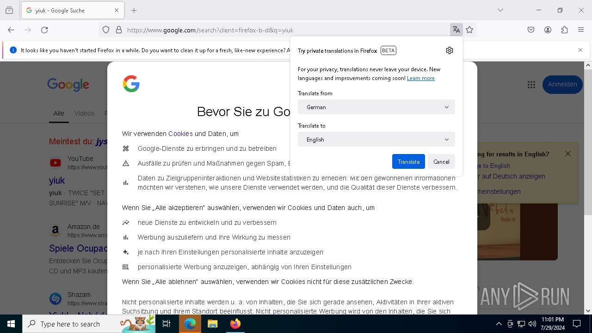Click the Translate button

pyautogui.click(x=408, y=161)
